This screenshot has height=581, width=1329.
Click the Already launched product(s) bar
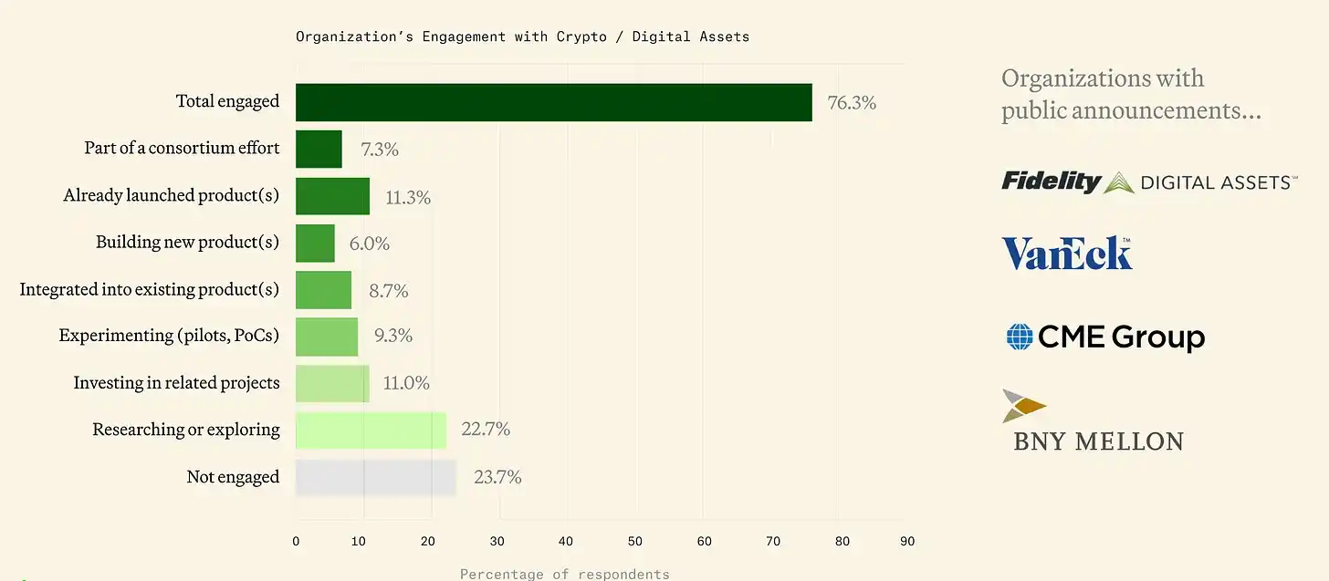(332, 196)
